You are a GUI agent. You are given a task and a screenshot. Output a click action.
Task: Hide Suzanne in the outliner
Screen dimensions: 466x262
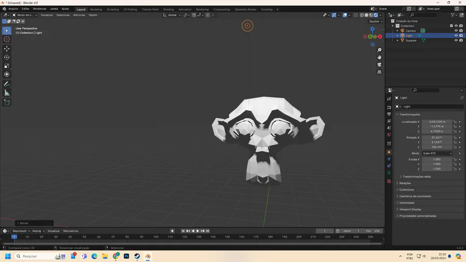click(x=456, y=40)
